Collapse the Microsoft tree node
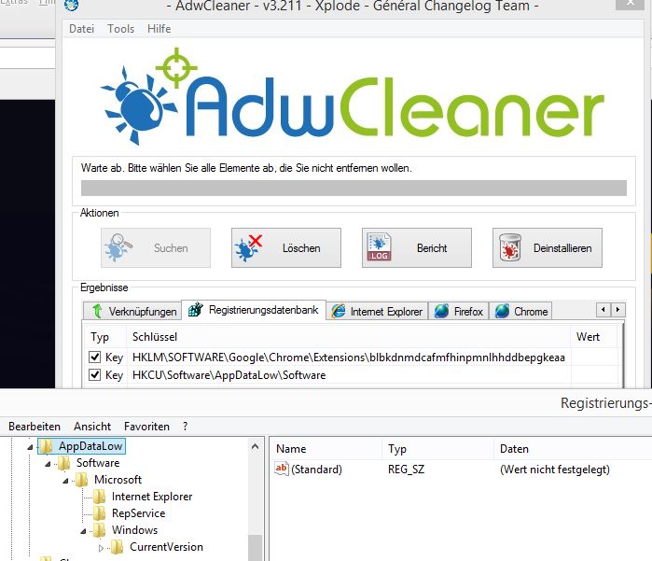The image size is (652, 561). click(x=65, y=481)
